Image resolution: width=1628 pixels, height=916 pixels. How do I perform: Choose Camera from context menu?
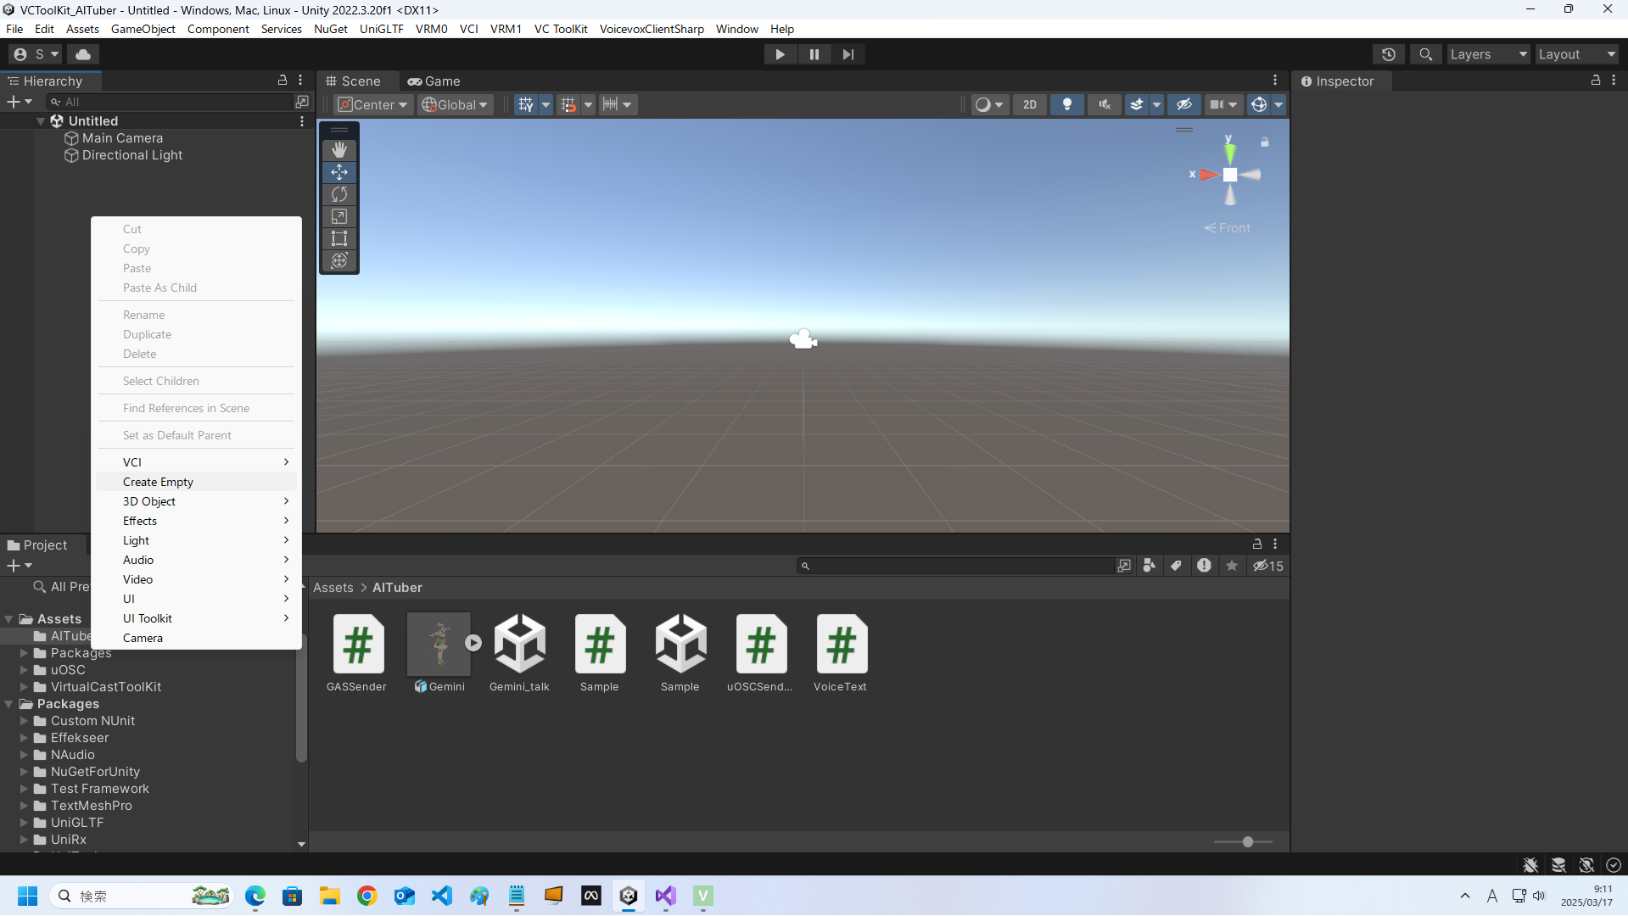coord(196,638)
